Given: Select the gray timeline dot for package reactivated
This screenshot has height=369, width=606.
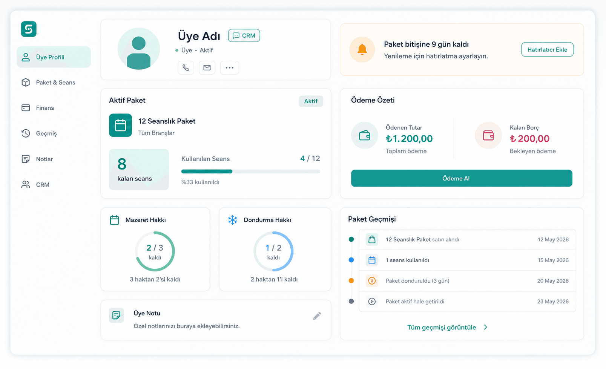Looking at the screenshot, I should [x=351, y=302].
